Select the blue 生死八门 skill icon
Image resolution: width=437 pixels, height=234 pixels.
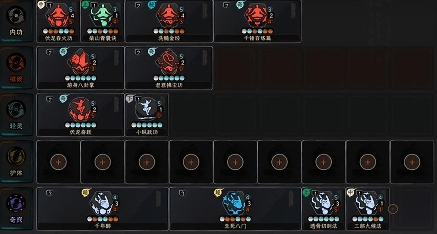pos(235,203)
